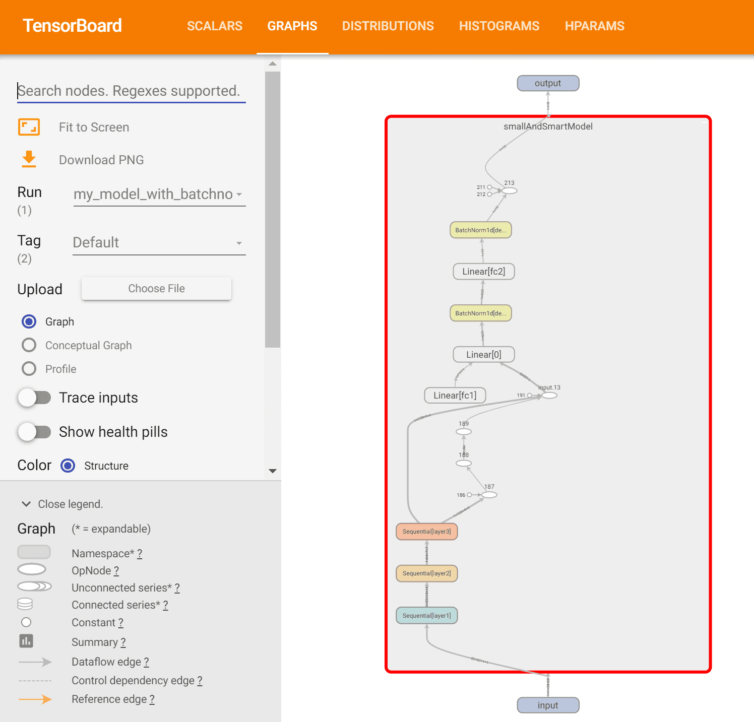Click the smallAndSmartModel namespace title
This screenshot has width=754, height=722.
(x=548, y=126)
